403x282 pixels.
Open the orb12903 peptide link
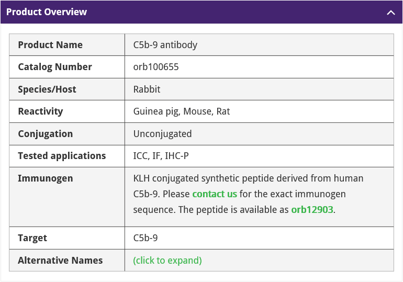(312, 210)
